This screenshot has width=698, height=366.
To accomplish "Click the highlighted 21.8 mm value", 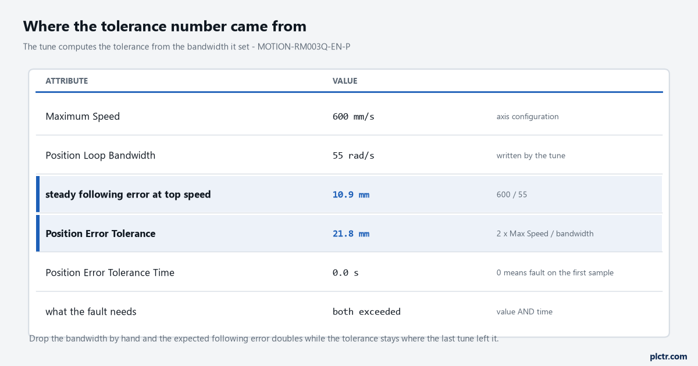I will tap(351, 234).
